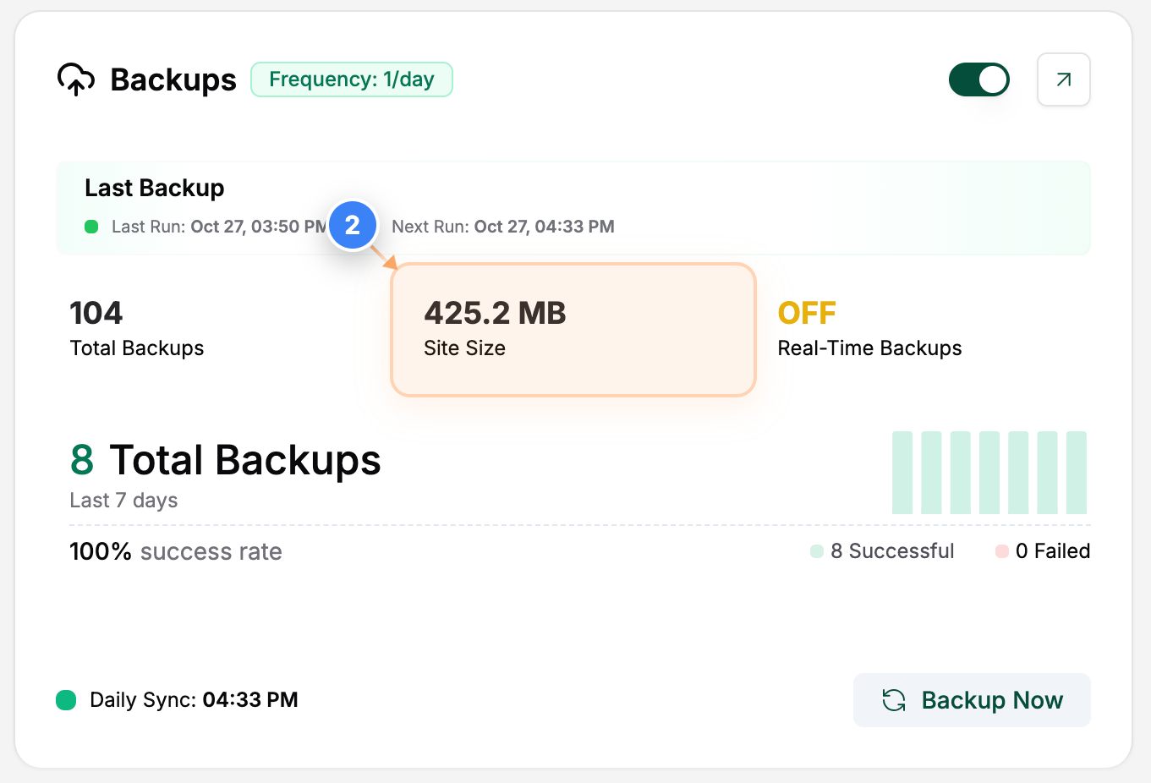Click the 100% success rate text
1151x783 pixels.
pos(175,550)
